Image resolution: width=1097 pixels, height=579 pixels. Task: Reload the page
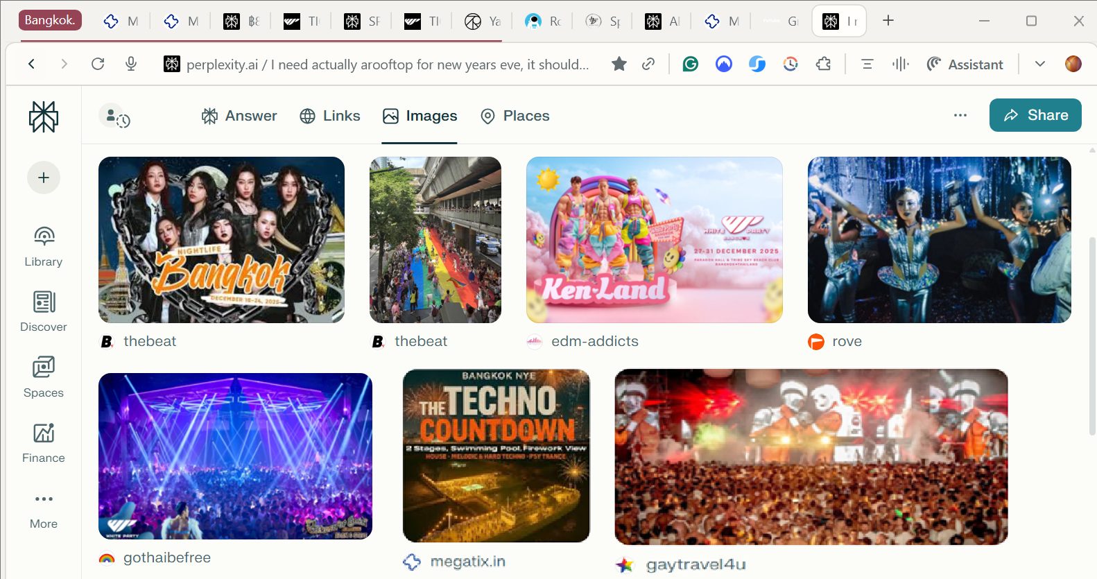pos(98,64)
